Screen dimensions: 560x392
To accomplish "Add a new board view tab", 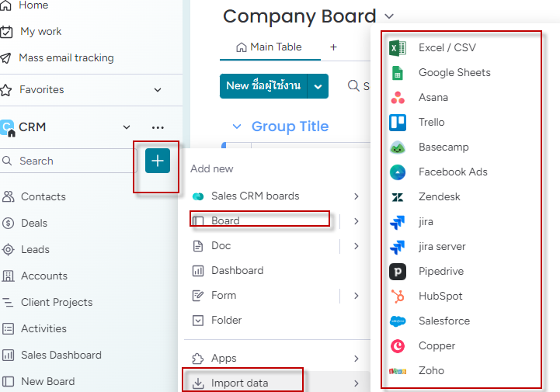I will click(x=333, y=47).
